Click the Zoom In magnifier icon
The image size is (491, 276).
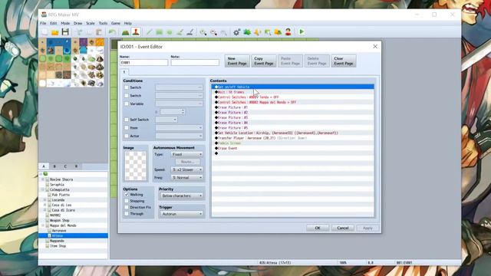203,32
